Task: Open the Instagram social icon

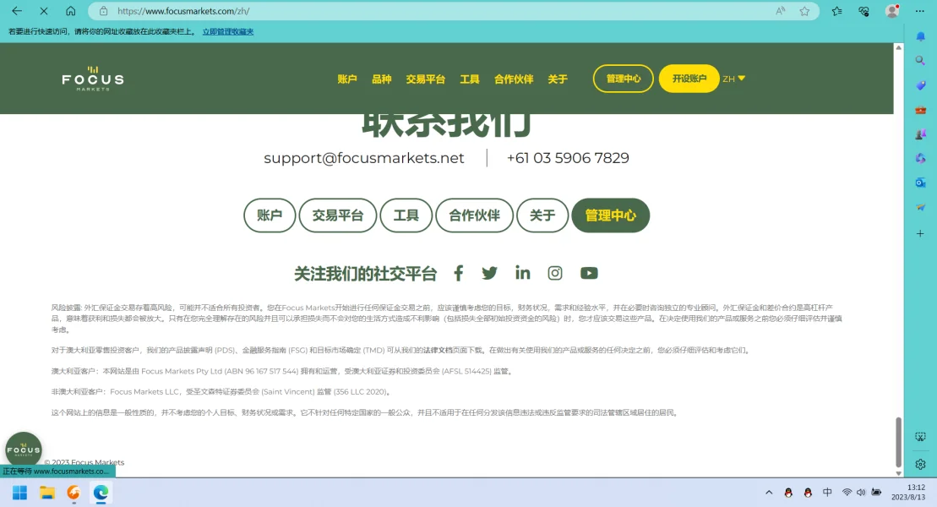Action: pos(555,273)
